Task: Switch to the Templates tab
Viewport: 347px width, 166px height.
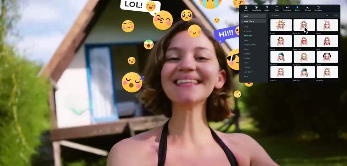Action: click(x=318, y=9)
